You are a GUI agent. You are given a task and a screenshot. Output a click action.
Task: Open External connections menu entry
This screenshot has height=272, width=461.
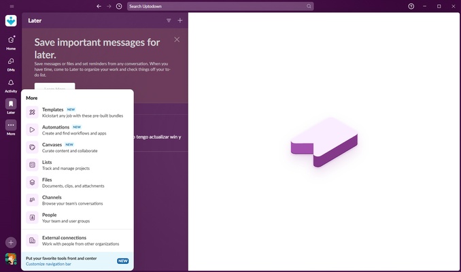(78, 241)
